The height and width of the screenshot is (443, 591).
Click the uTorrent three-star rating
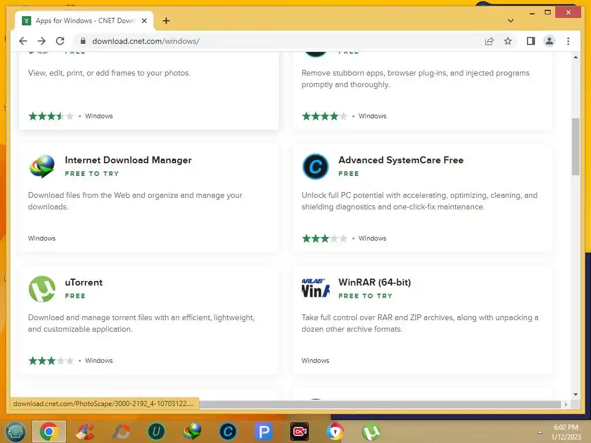51,361
